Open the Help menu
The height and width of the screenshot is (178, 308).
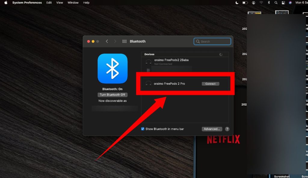[86, 2]
